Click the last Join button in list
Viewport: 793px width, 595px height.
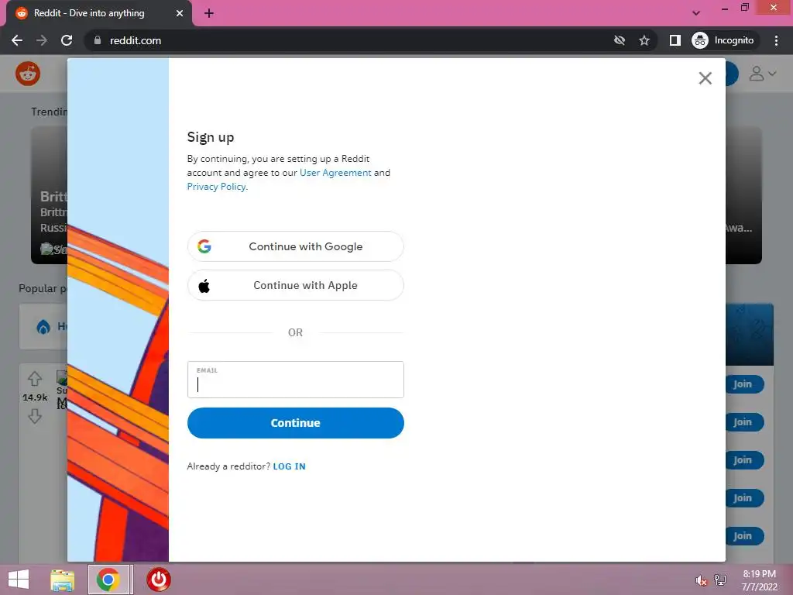pyautogui.click(x=743, y=536)
